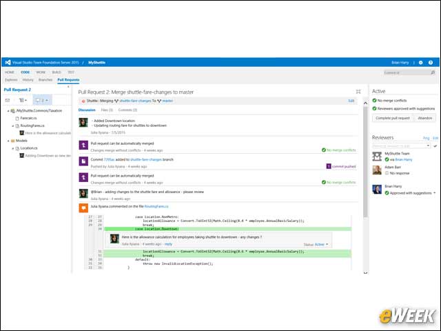Click the branch icon before master
441x331 pixels.
point(159,101)
